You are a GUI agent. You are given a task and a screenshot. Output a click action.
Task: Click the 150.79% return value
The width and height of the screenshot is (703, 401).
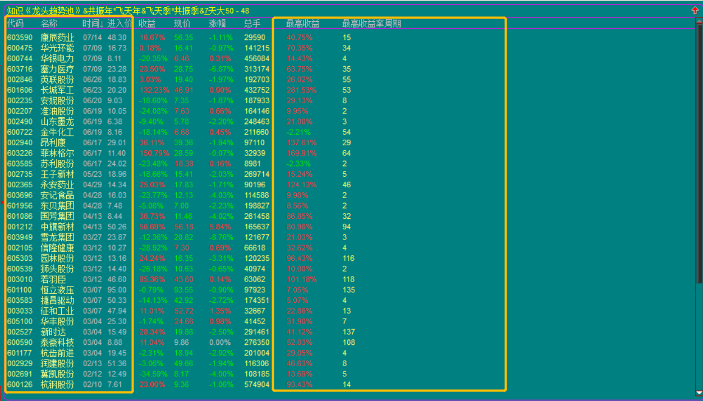click(x=154, y=153)
